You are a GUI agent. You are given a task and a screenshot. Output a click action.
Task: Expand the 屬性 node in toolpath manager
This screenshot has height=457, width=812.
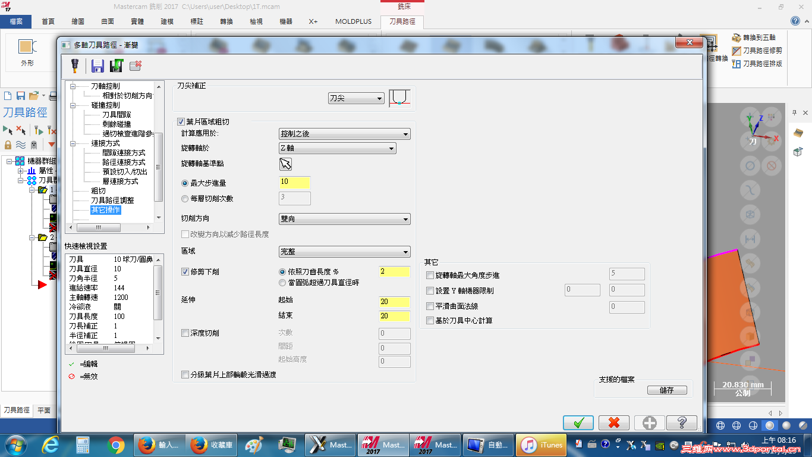pyautogui.click(x=21, y=171)
